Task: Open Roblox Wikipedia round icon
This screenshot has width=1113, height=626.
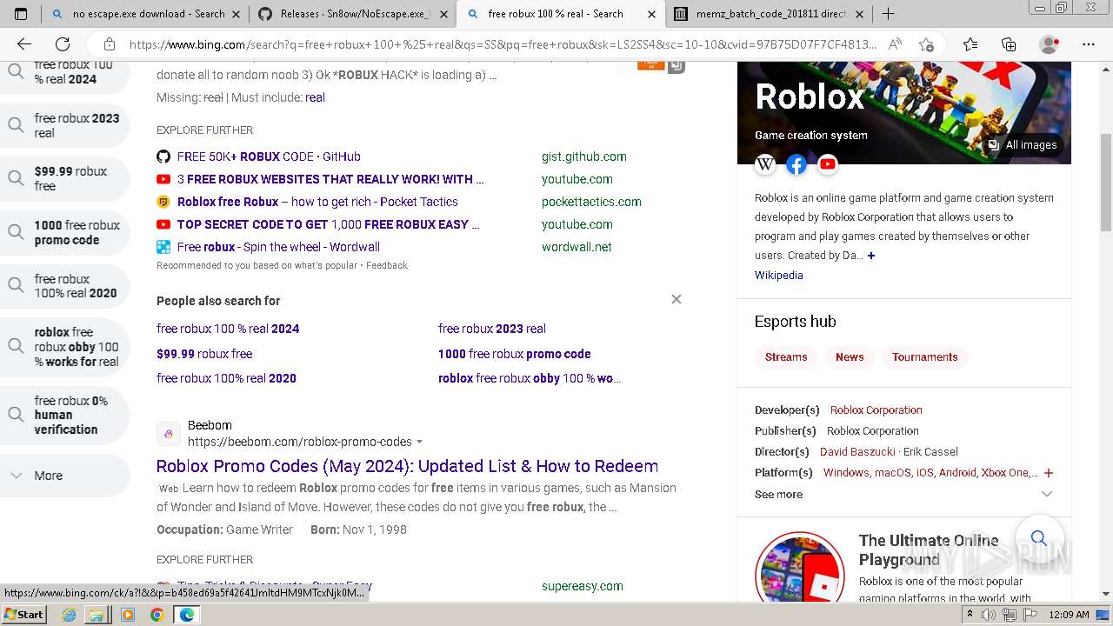Action: (765, 163)
